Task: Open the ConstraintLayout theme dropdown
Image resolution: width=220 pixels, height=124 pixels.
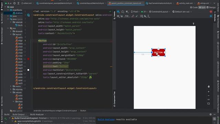Action: tap(159, 12)
